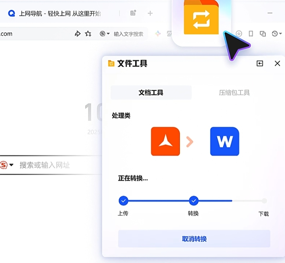Open the large file tools folder icon
The width and height of the screenshot is (285, 263).
201,17
